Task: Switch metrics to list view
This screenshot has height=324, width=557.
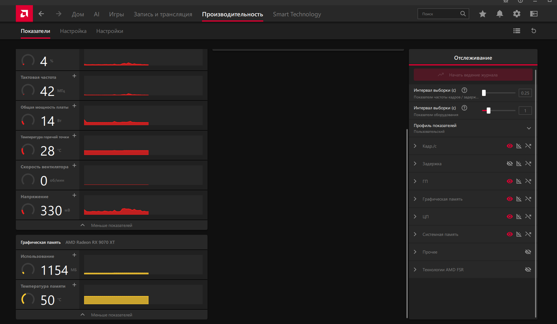Action: coord(517,31)
